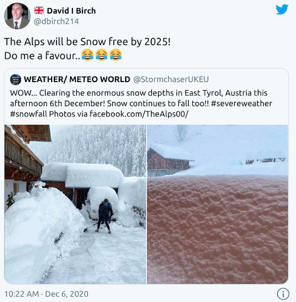296x302 pixels.
Task: Visit the @dbirch214 handle
Action: [x=56, y=21]
